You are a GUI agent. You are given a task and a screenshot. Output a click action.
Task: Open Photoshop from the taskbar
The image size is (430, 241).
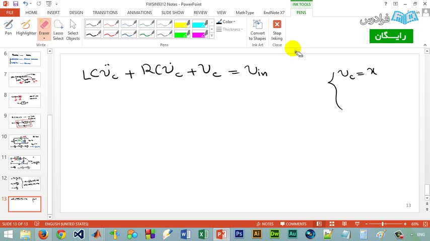239,234
